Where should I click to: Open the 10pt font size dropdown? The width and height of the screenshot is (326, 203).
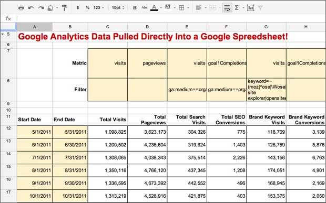(x=118, y=8)
